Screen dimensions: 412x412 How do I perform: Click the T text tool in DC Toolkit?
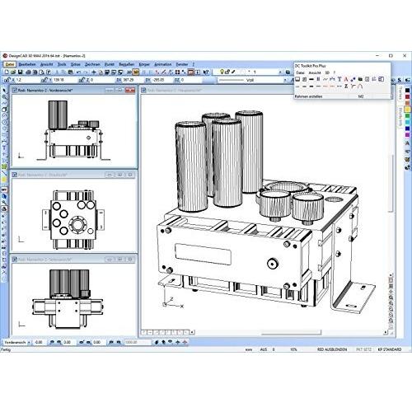[x=339, y=79]
